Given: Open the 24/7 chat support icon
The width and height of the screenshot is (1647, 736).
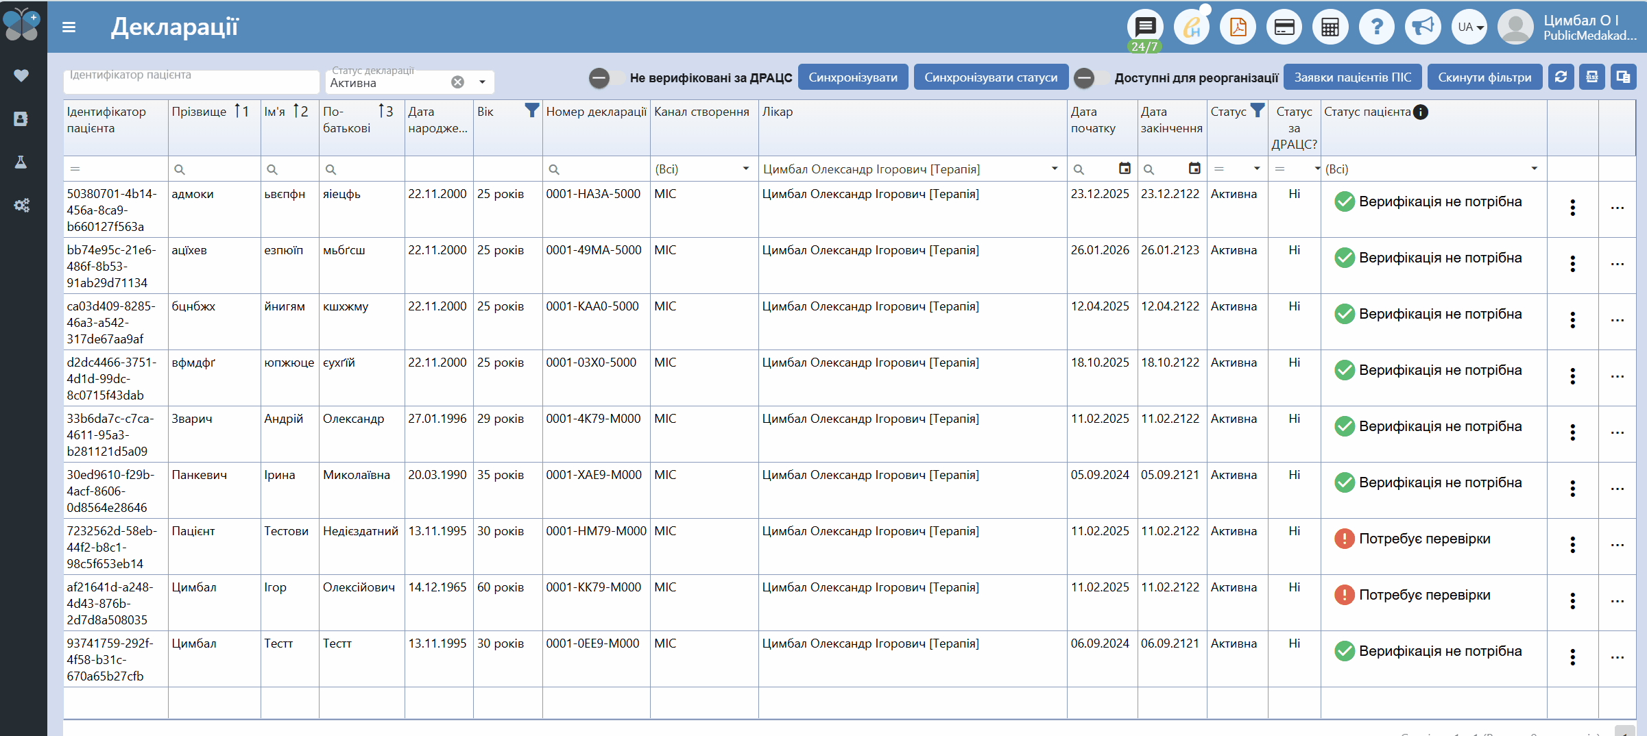Looking at the screenshot, I should [1145, 27].
